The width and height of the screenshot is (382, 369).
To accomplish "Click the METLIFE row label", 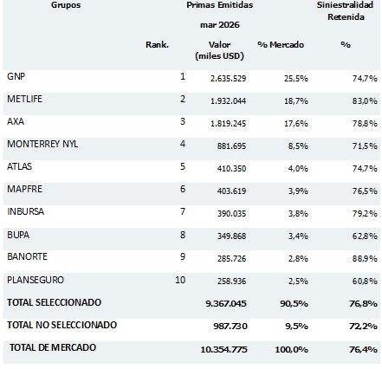I will [x=24, y=99].
